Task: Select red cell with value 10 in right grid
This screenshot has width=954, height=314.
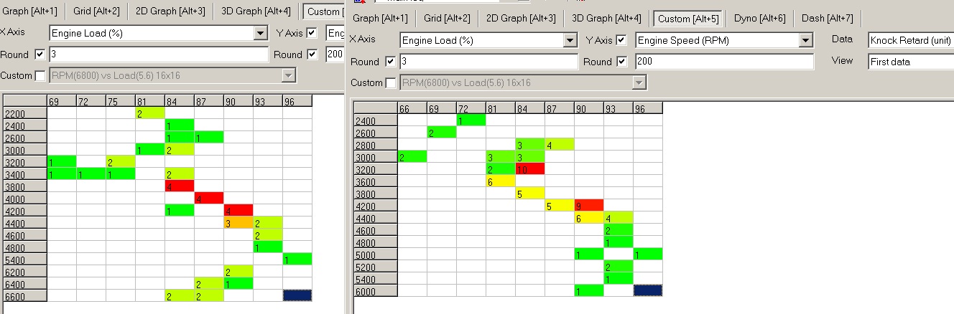Action: (x=529, y=169)
